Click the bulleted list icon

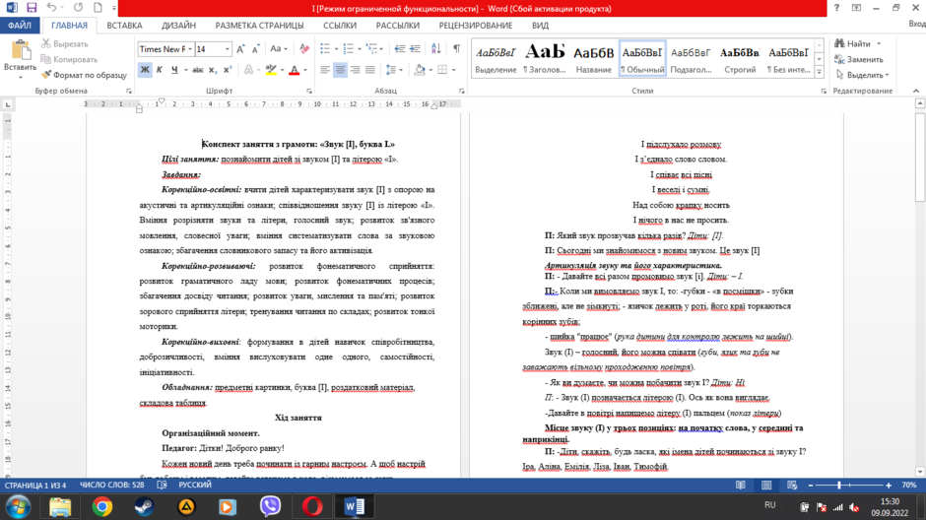point(325,49)
